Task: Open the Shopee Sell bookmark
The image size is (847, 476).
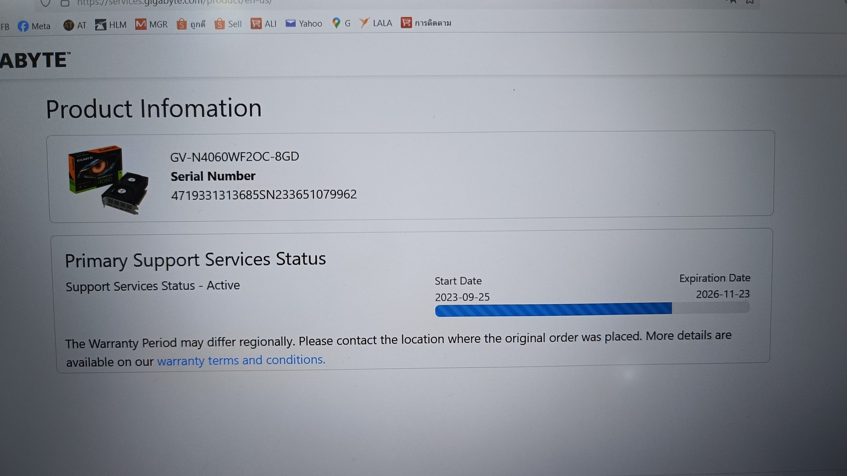Action: point(228,24)
